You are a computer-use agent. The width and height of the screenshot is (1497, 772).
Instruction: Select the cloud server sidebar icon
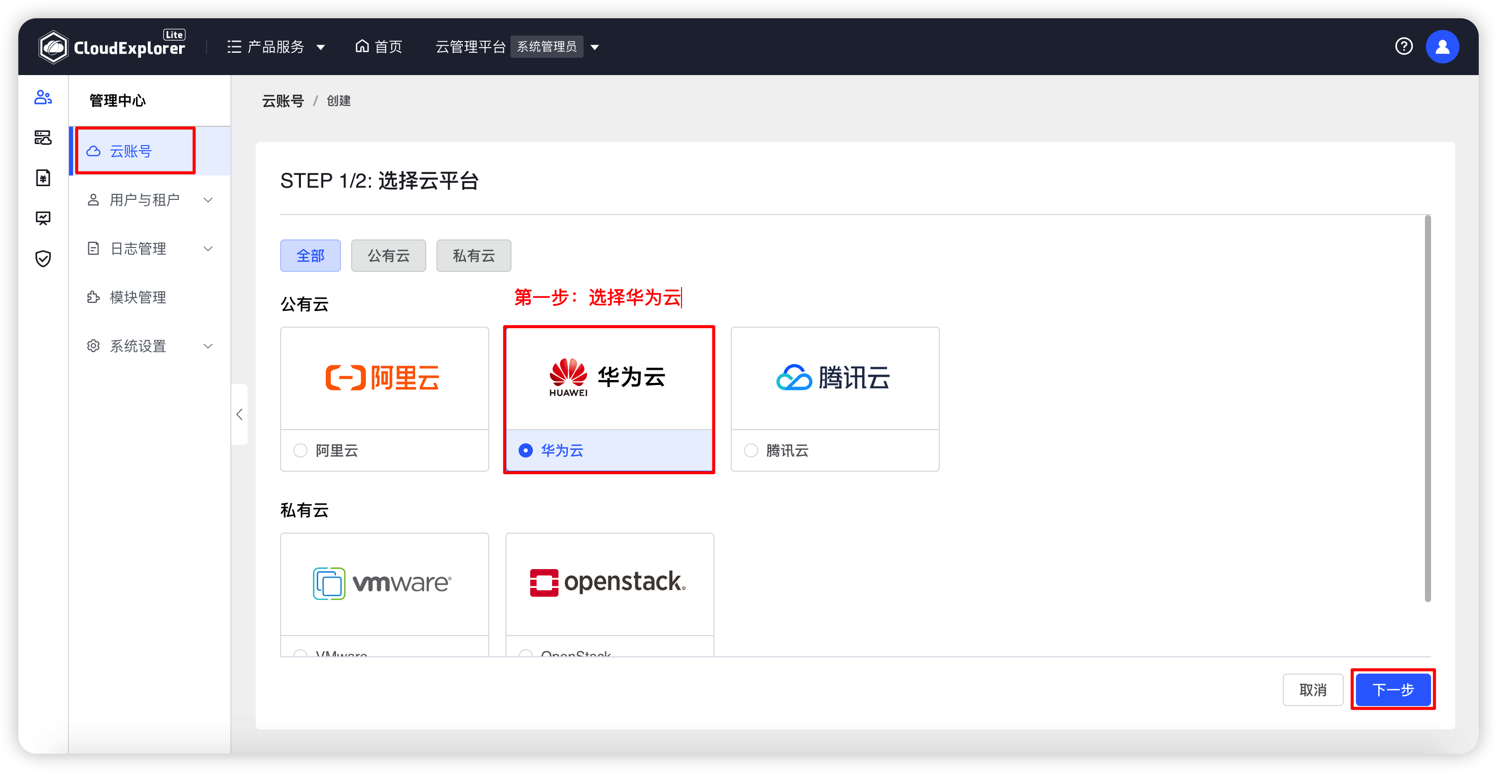click(43, 137)
